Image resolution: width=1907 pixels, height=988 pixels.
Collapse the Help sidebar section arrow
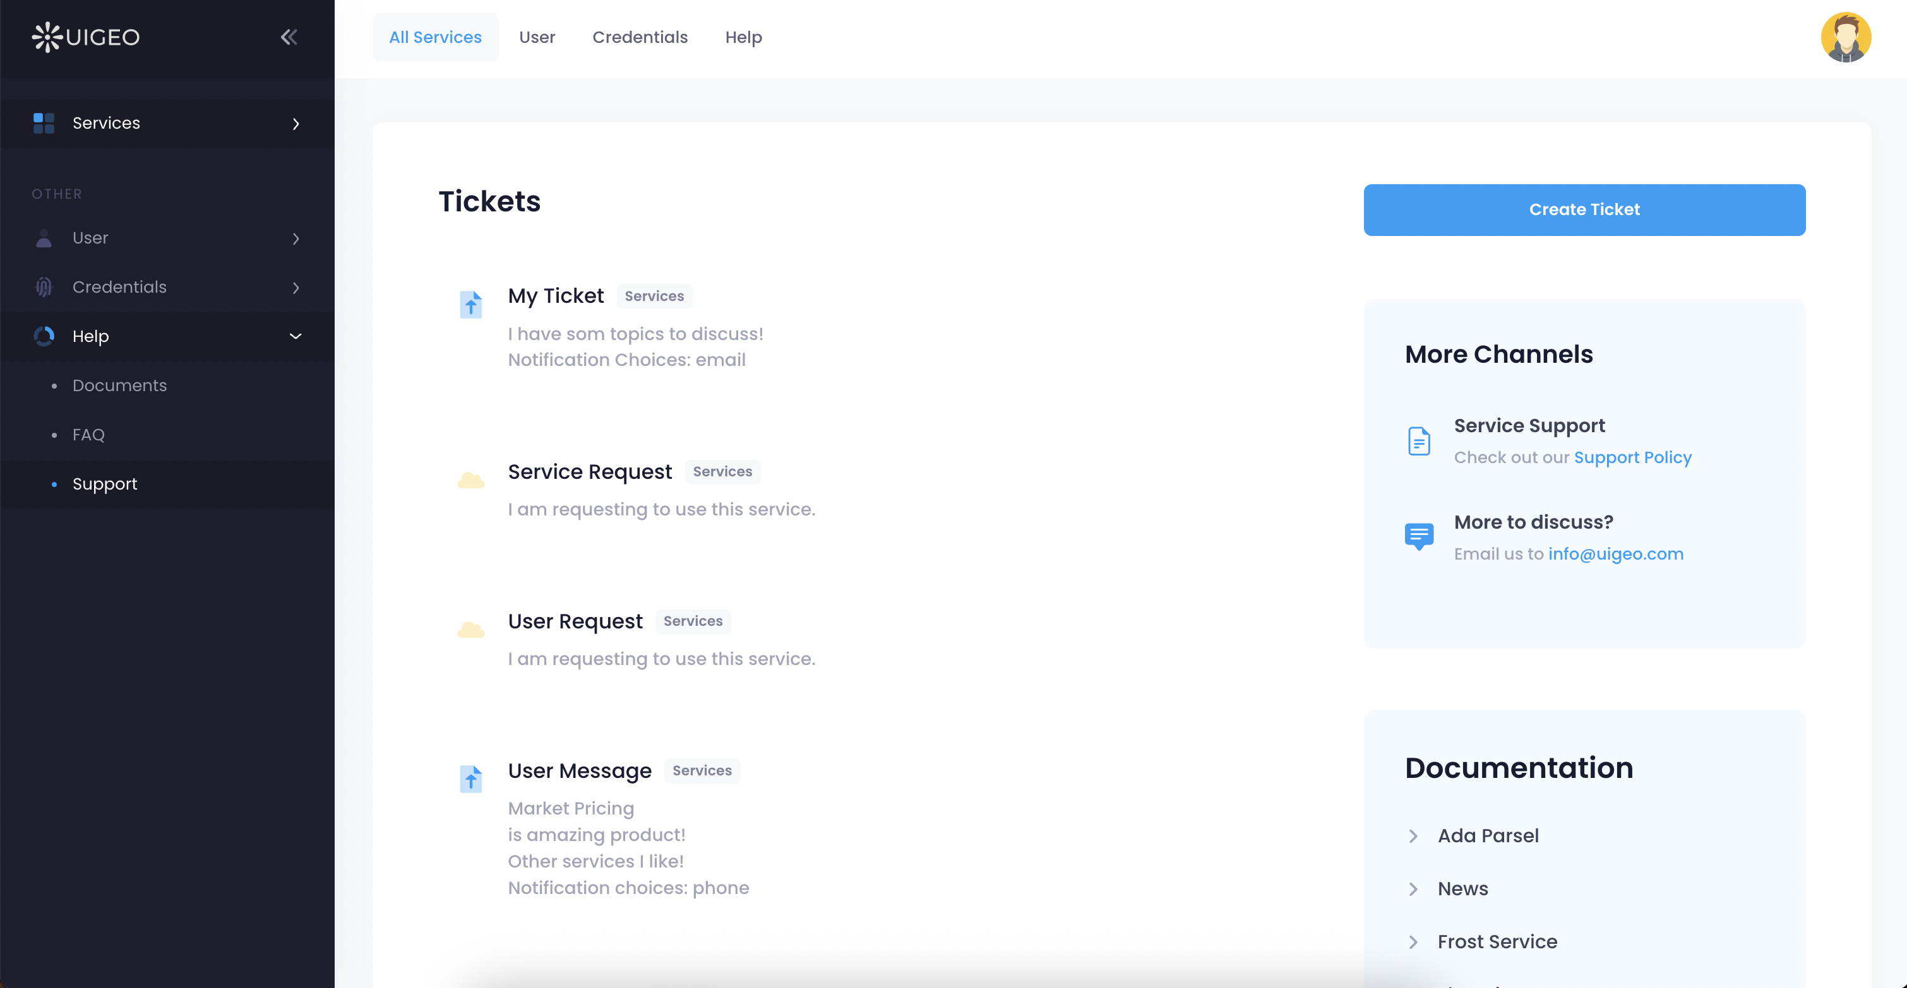point(296,336)
